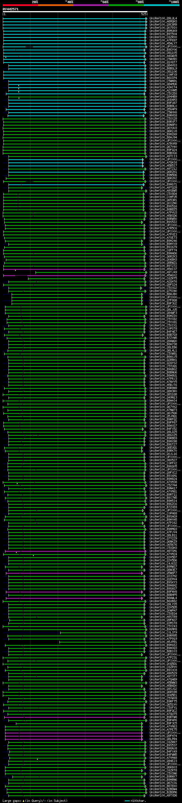Open hit UniRef100_Q9LUL4

coord(163,19)
